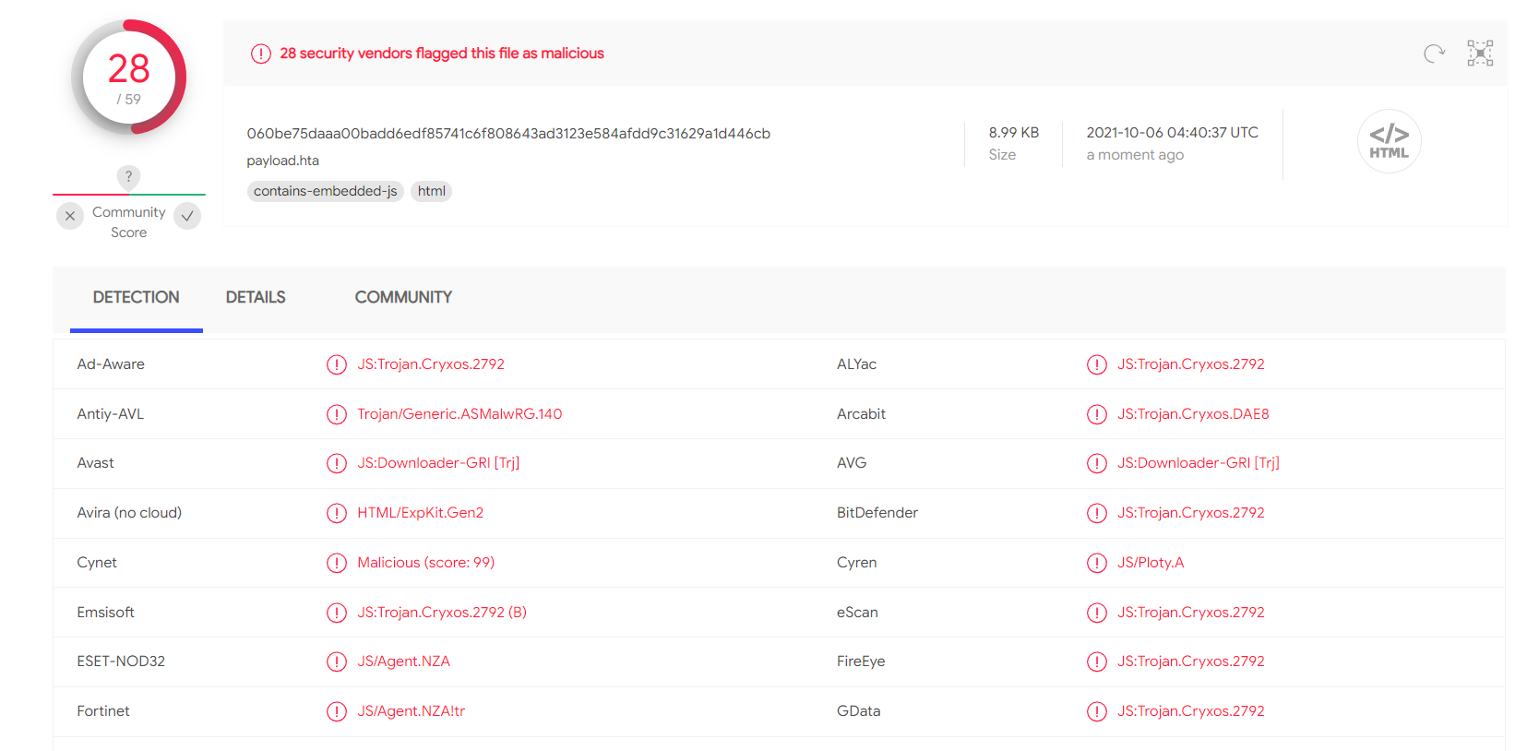Click the alert icon in Cyren row
Viewport: 1527px width, 751px height.
1097,563
